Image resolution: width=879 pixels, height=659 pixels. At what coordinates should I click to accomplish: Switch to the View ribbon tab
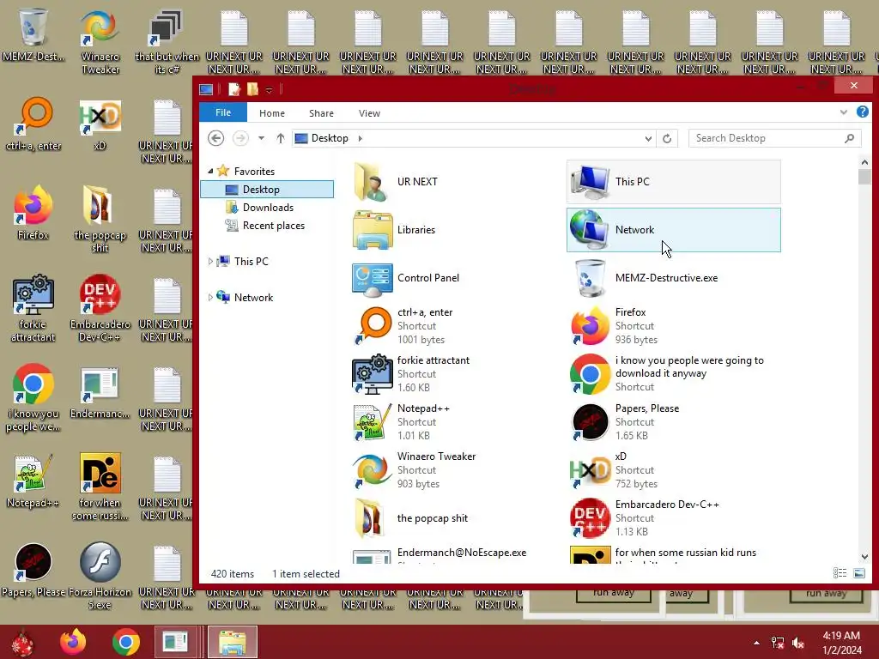(369, 113)
